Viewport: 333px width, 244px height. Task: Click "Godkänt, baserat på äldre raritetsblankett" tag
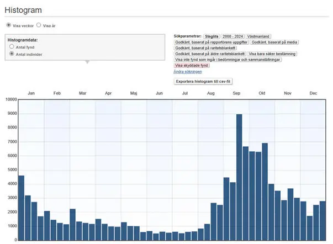pos(209,54)
